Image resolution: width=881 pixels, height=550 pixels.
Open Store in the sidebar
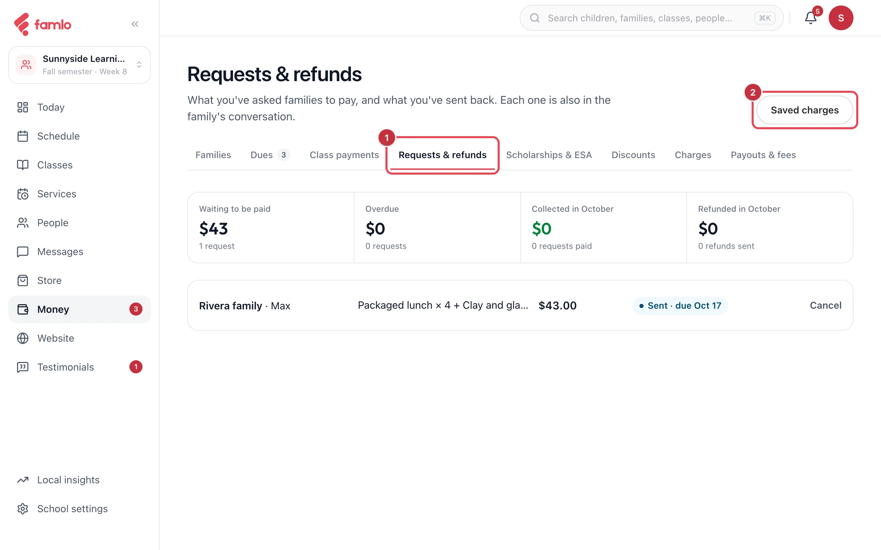[79, 280]
